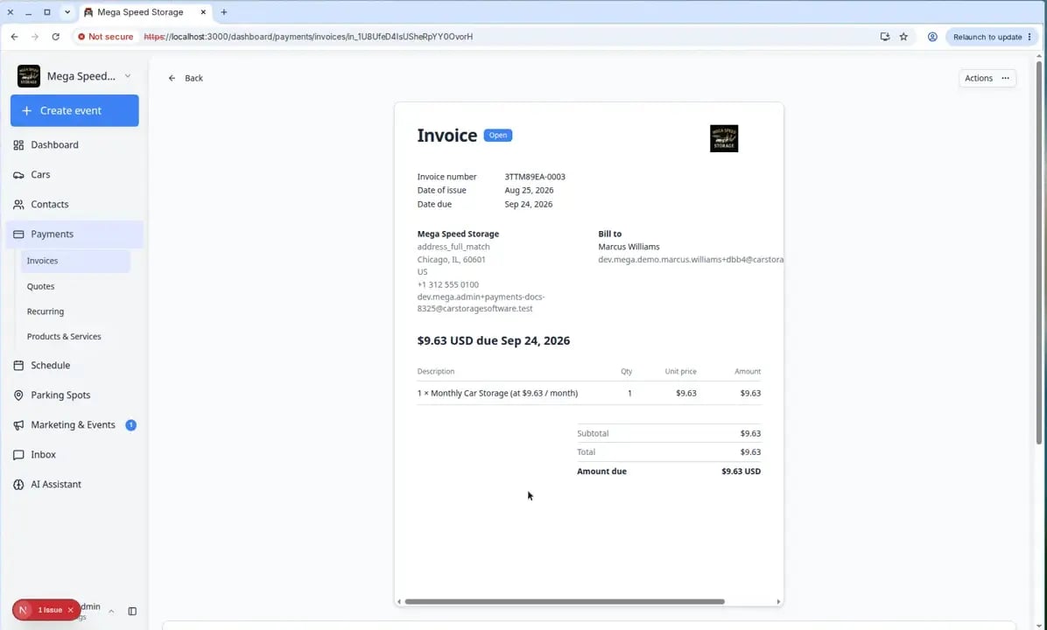1047x630 pixels.
Task: Open the browser tab search dropdown
Action: click(x=67, y=12)
